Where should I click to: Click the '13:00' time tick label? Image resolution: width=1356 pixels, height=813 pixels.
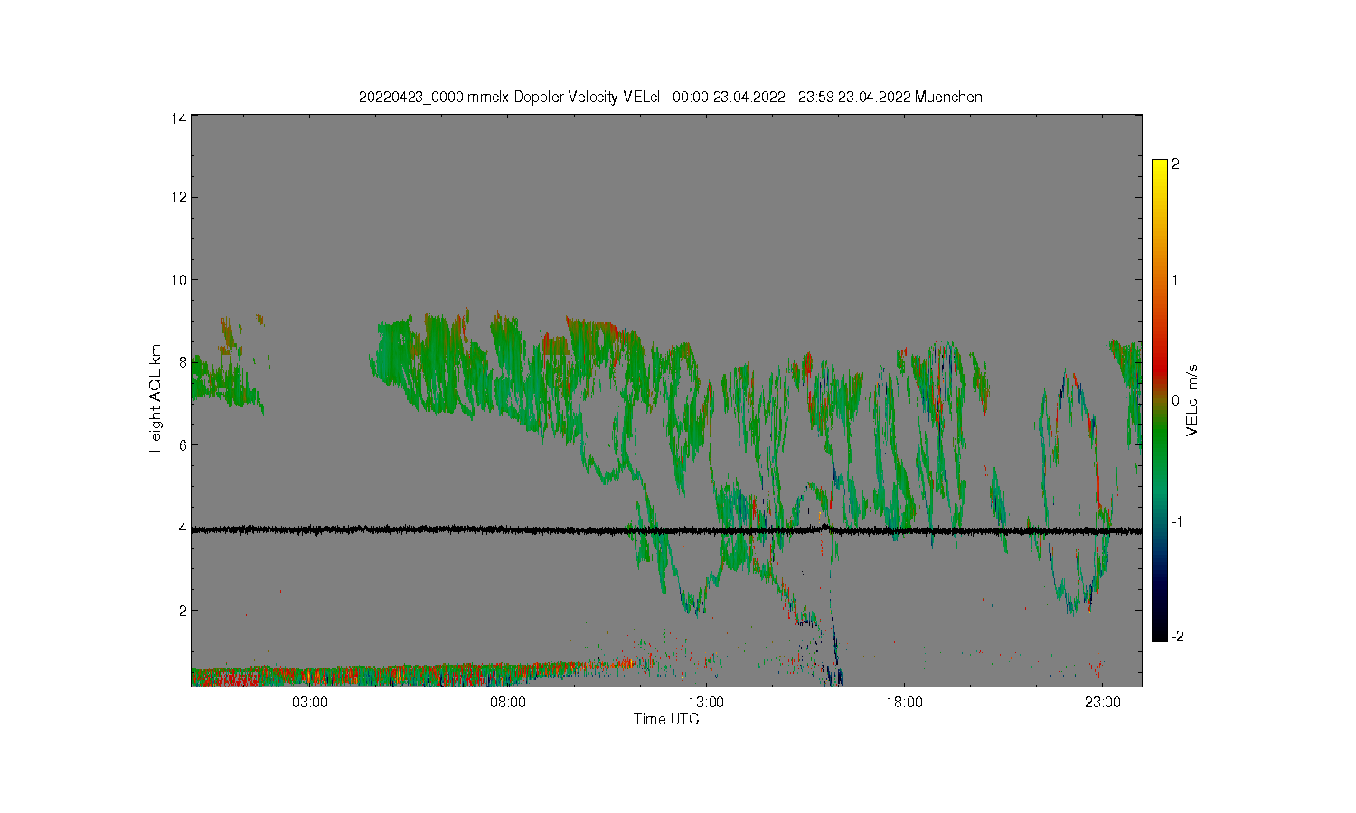click(x=706, y=703)
